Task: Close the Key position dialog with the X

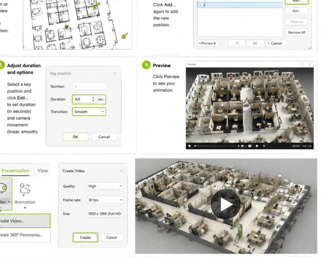Action: click(115, 73)
